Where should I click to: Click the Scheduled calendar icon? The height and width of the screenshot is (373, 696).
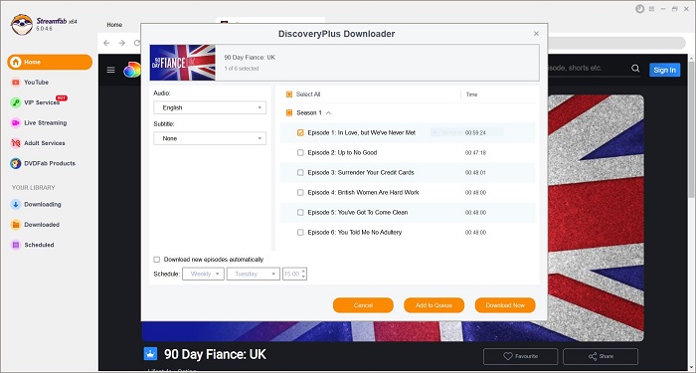16,245
